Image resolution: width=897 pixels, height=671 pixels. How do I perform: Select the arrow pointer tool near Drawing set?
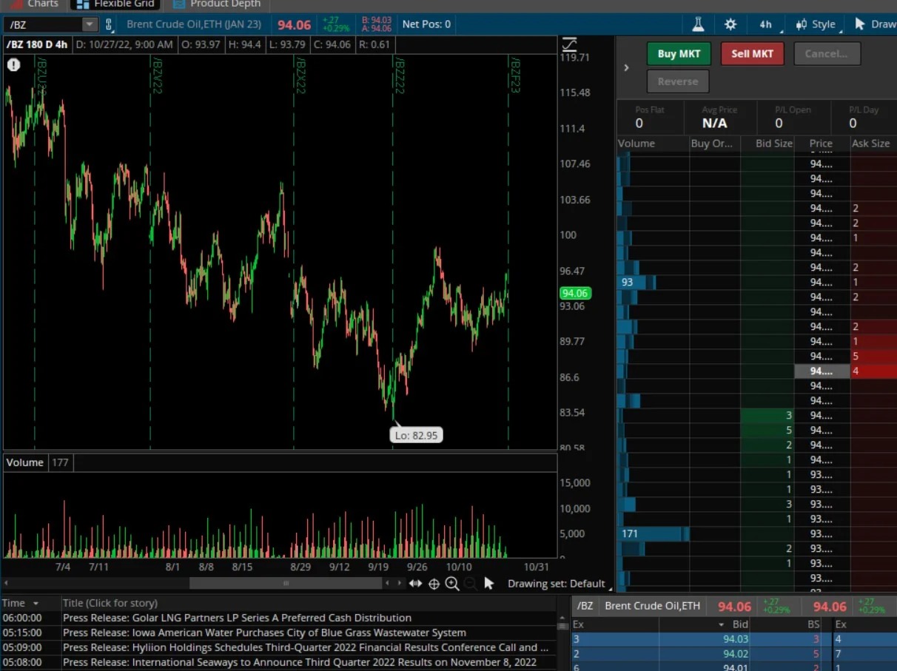488,584
